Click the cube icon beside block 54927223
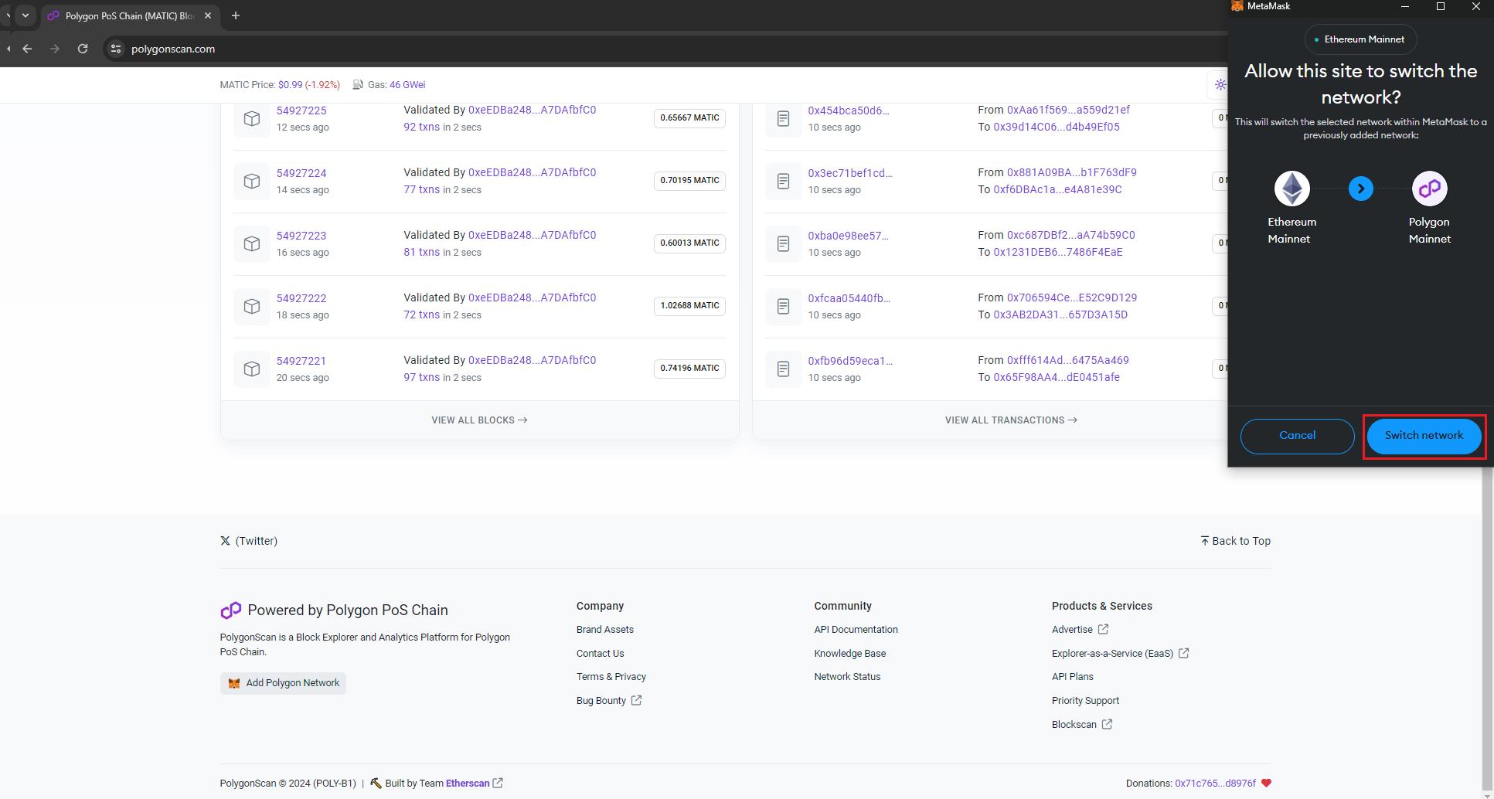This screenshot has height=799, width=1494. (x=252, y=243)
